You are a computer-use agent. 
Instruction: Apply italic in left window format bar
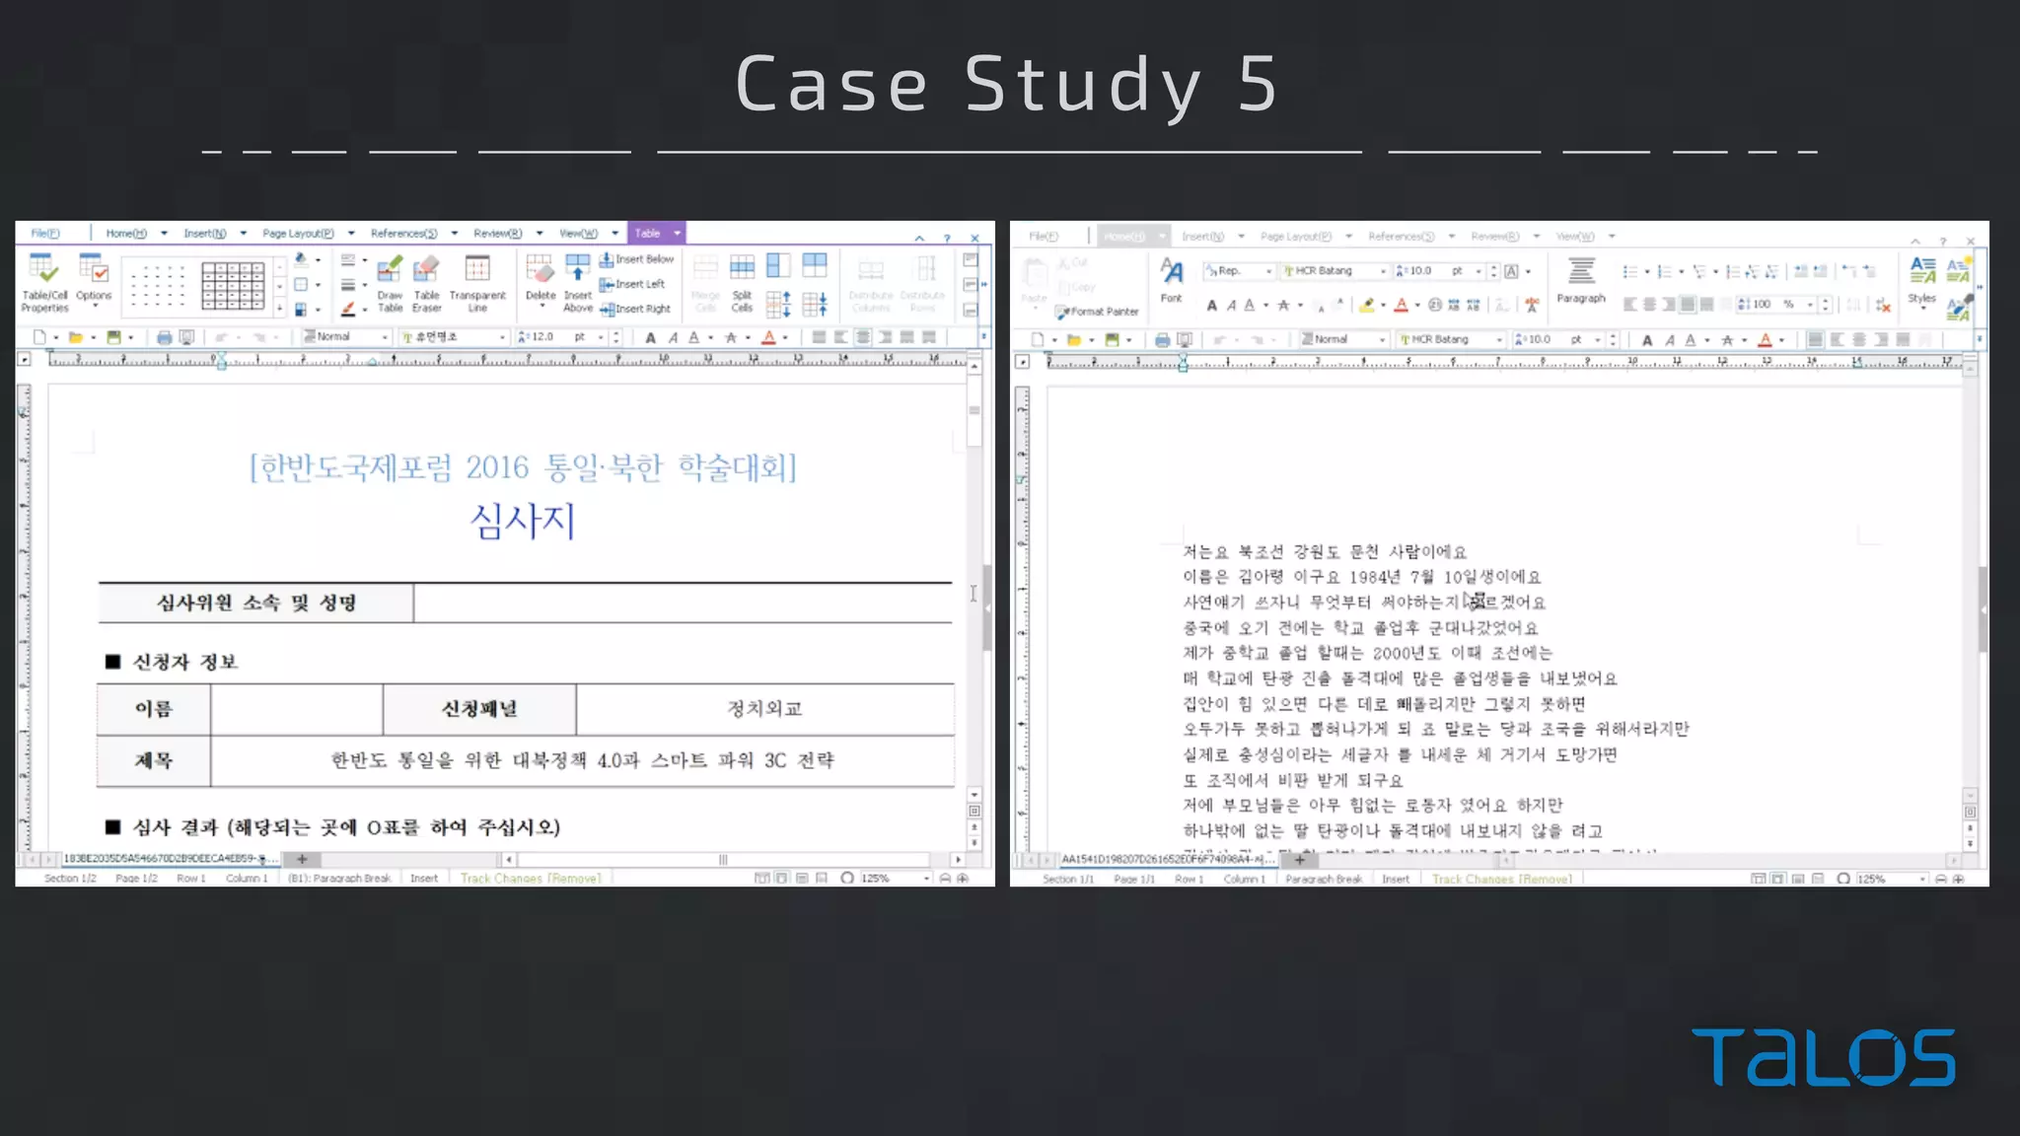tap(673, 337)
